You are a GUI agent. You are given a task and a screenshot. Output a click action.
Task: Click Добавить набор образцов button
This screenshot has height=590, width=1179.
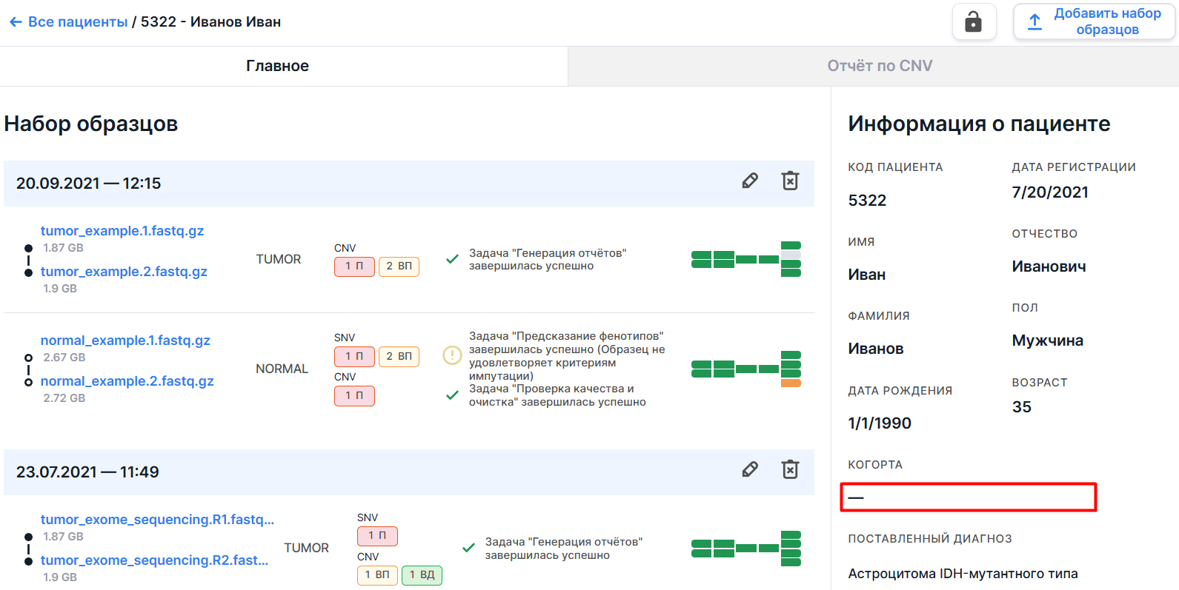[1094, 21]
